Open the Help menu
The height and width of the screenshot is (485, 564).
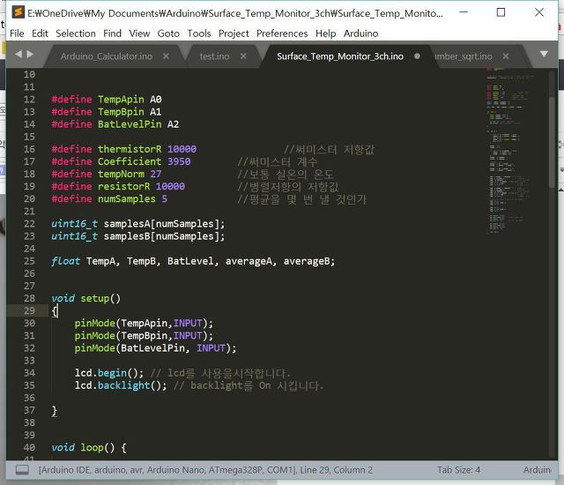[x=325, y=34]
